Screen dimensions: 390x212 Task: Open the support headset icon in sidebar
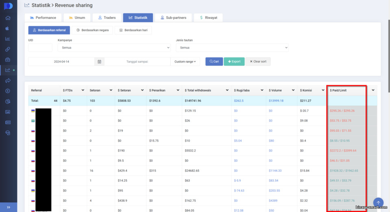(8, 133)
